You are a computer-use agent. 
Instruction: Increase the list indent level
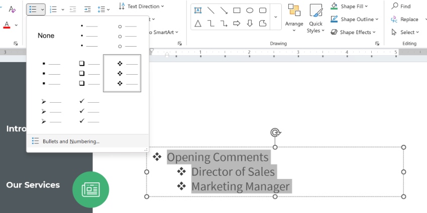pyautogui.click(x=87, y=10)
